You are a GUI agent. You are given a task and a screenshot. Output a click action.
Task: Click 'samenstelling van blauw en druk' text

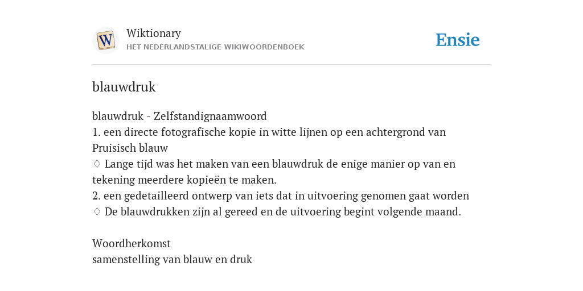[172, 259]
